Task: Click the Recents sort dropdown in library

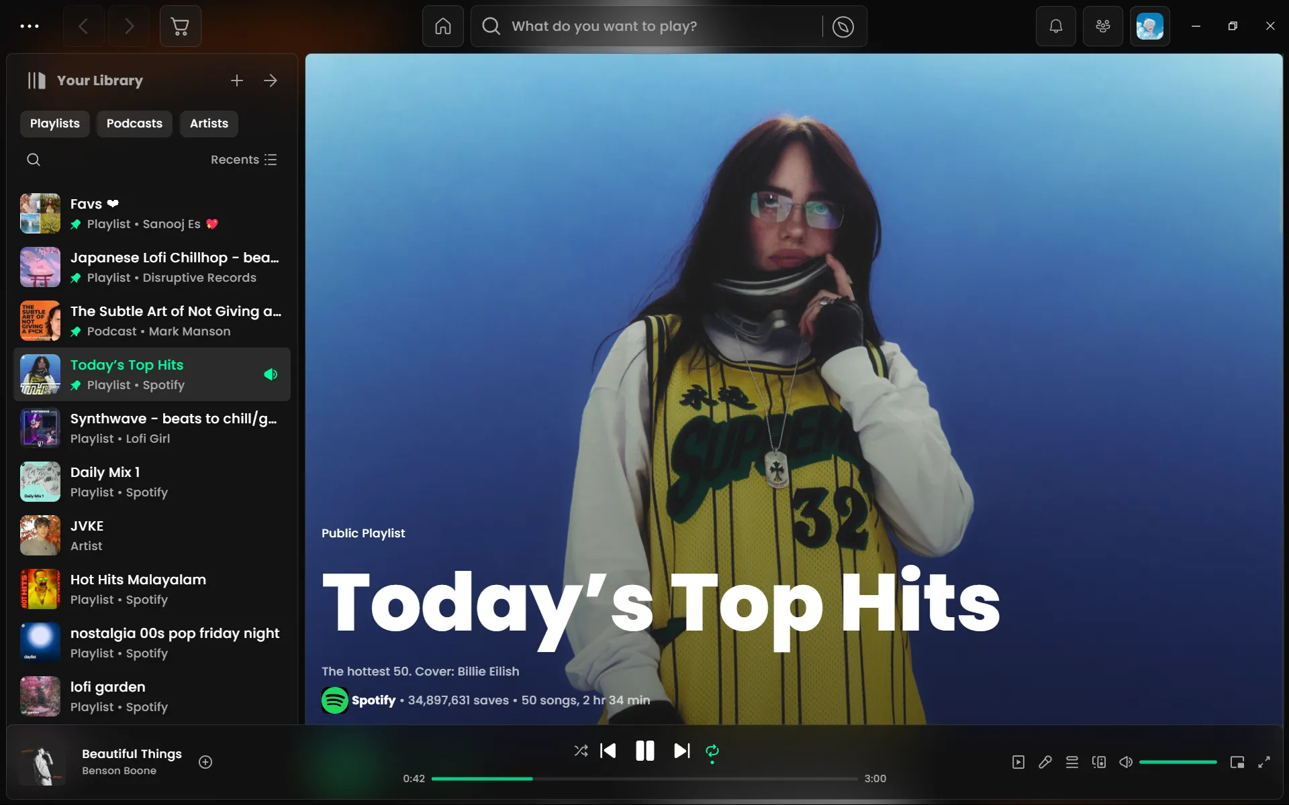Action: (x=244, y=160)
